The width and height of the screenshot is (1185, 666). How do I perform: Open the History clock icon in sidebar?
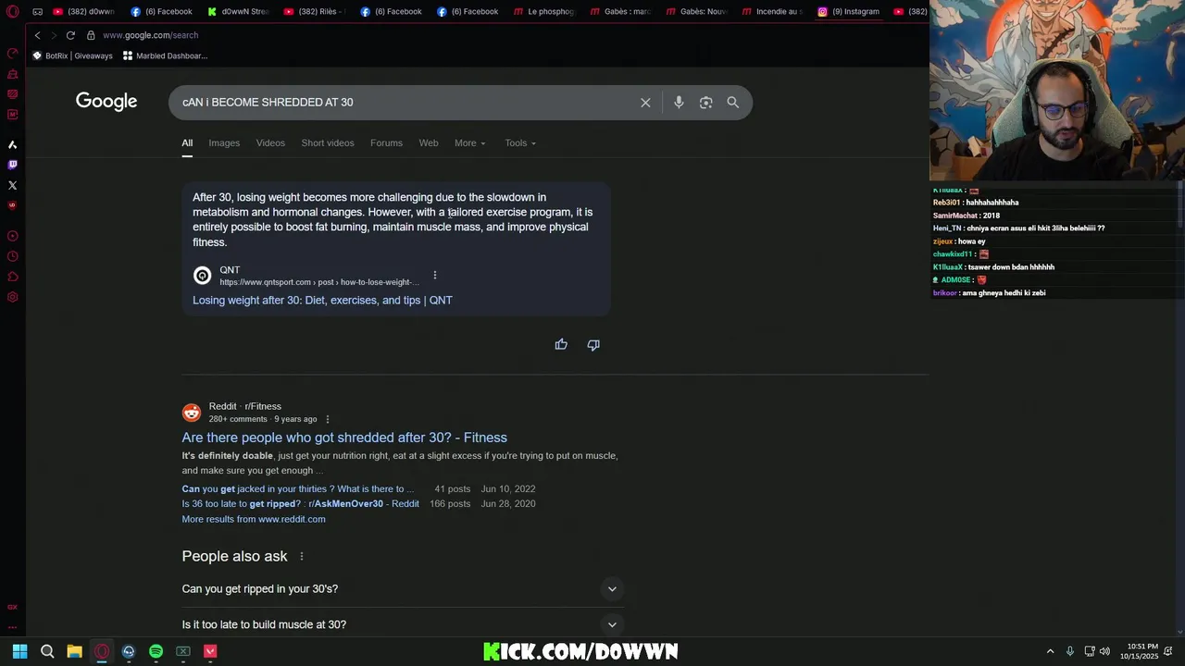[x=12, y=256]
